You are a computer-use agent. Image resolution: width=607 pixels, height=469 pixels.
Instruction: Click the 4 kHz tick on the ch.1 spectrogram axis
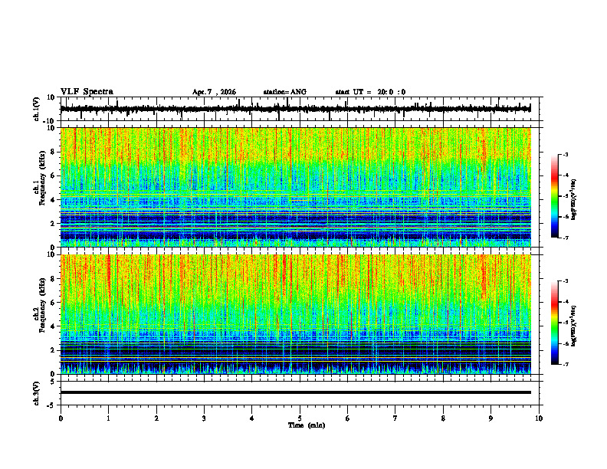pyautogui.click(x=53, y=200)
